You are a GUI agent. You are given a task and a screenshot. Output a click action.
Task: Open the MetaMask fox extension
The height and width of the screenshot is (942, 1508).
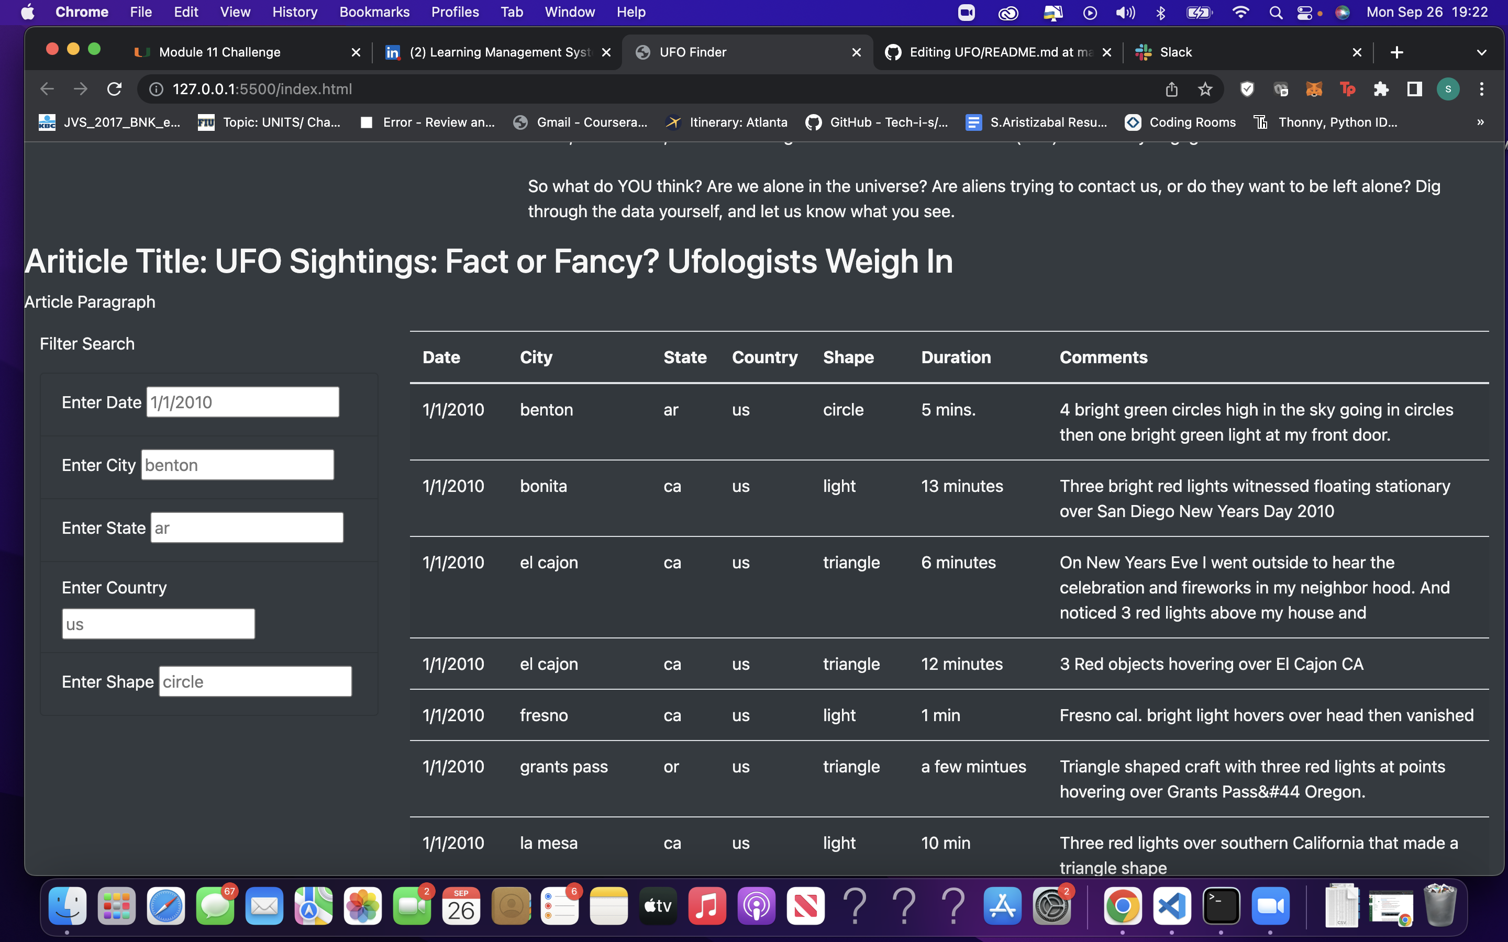point(1314,89)
